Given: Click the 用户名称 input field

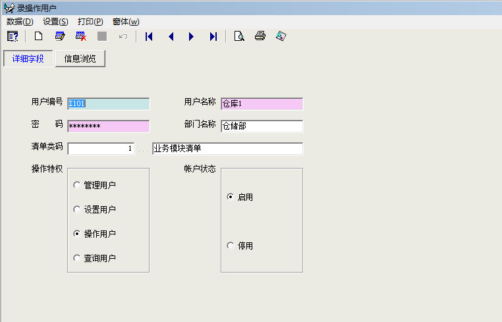Looking at the screenshot, I should tap(262, 103).
